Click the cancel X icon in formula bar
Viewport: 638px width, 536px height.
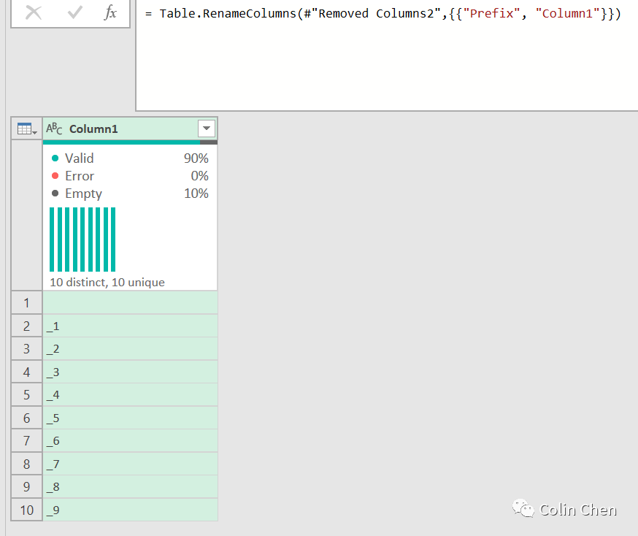click(34, 12)
